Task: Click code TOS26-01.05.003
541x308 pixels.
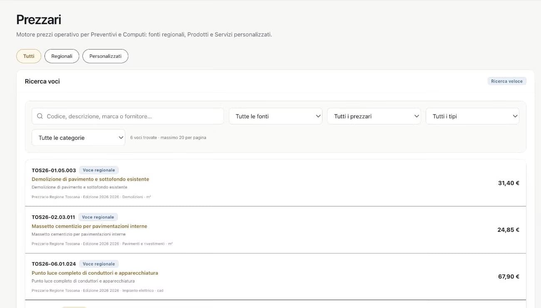Action: (54, 170)
